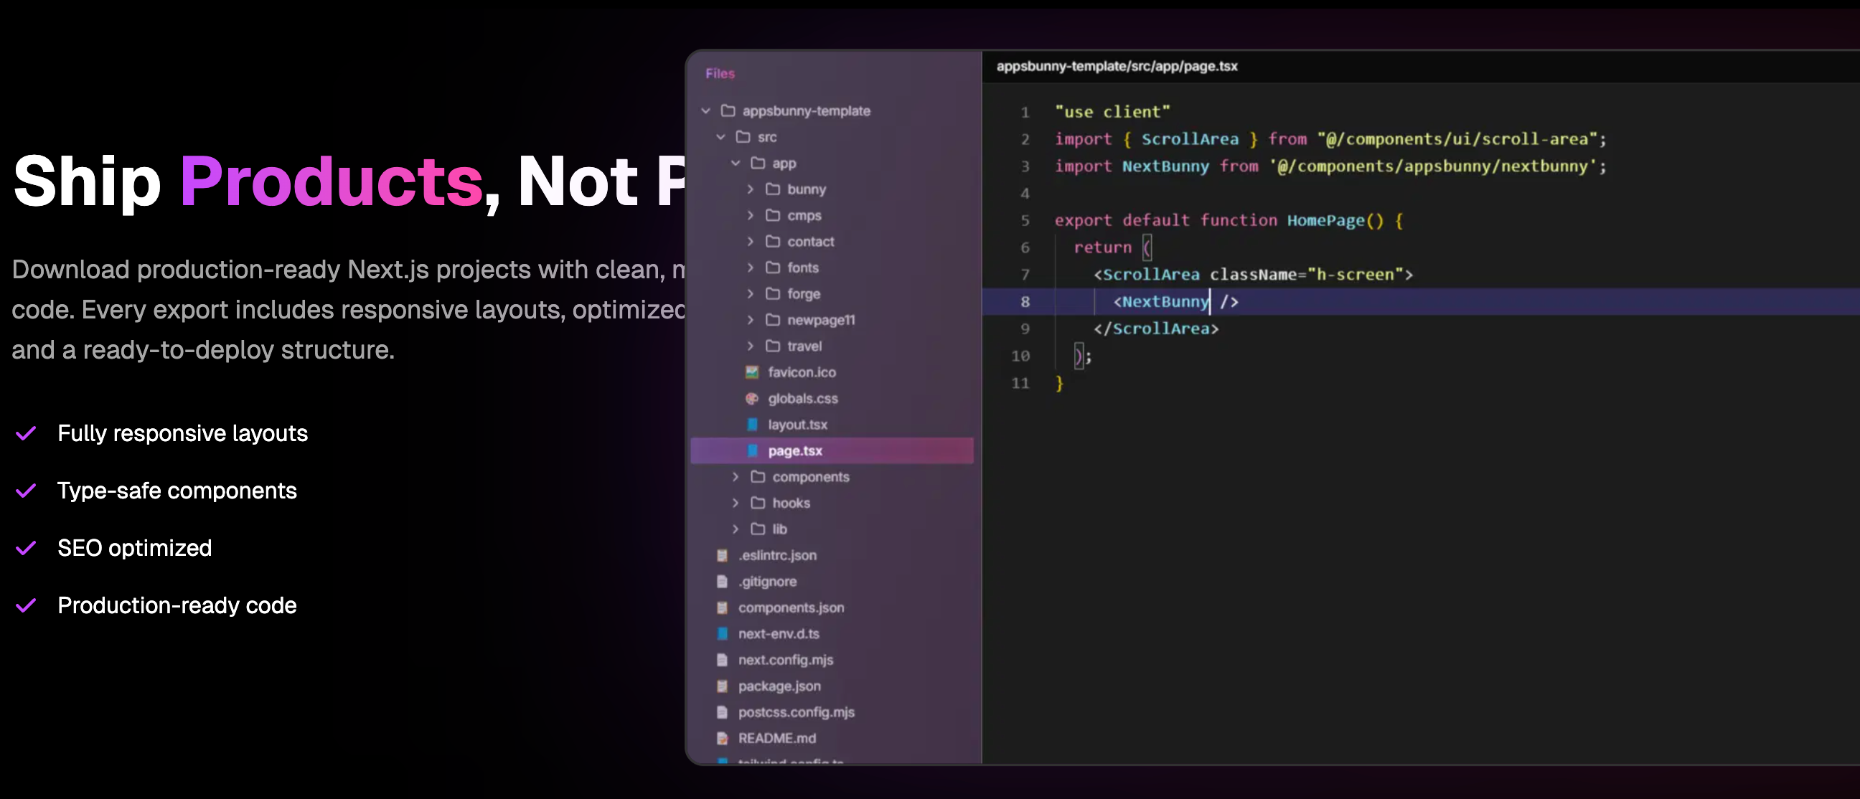Expand the components folder chevron
The width and height of the screenshot is (1860, 799).
click(x=735, y=476)
